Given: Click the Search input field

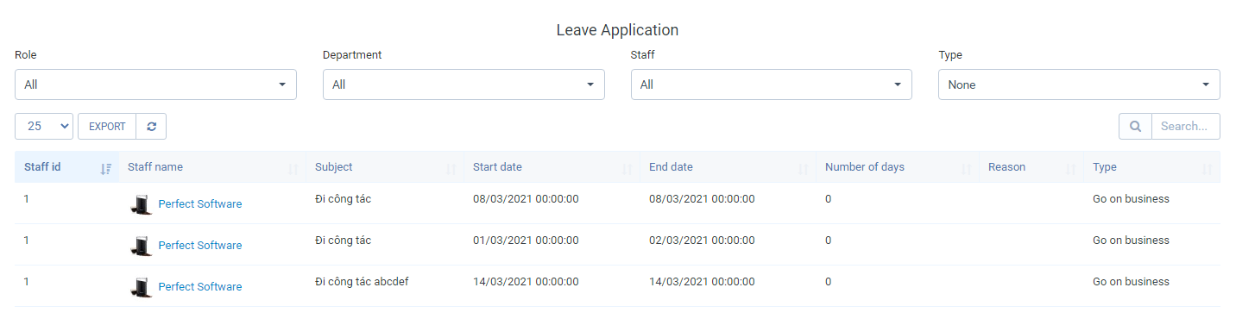Looking at the screenshot, I should [1186, 126].
